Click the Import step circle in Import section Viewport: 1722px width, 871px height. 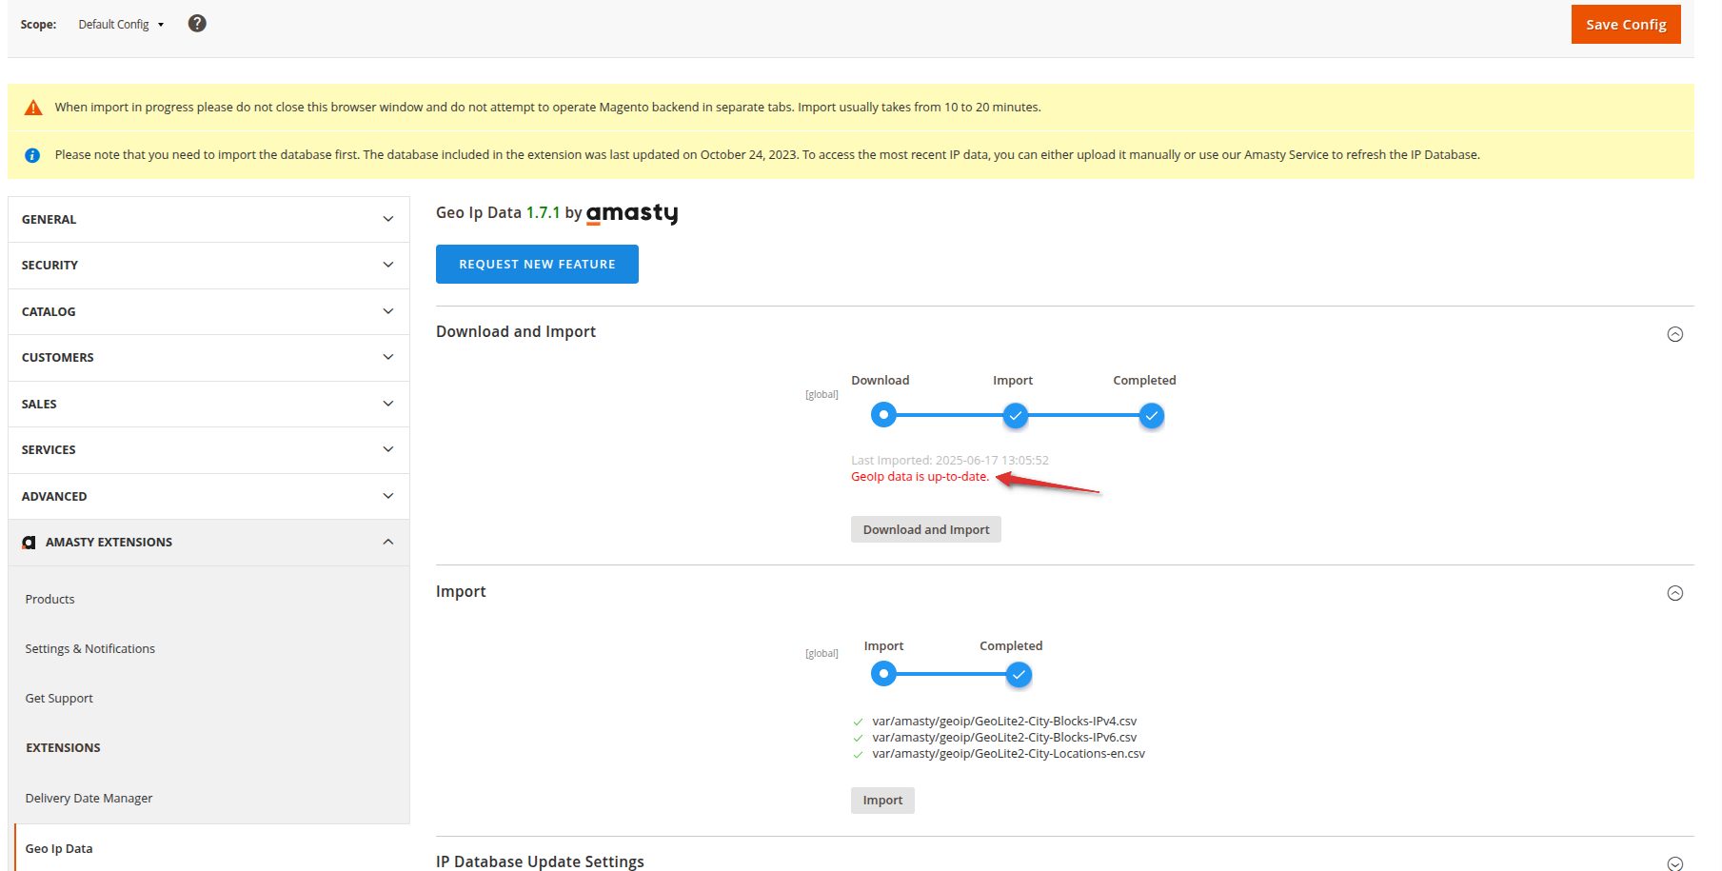pos(883,674)
